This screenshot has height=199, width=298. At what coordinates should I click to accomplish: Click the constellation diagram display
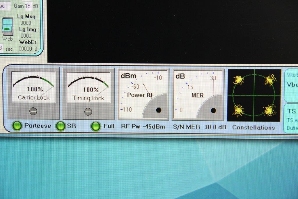point(254,95)
